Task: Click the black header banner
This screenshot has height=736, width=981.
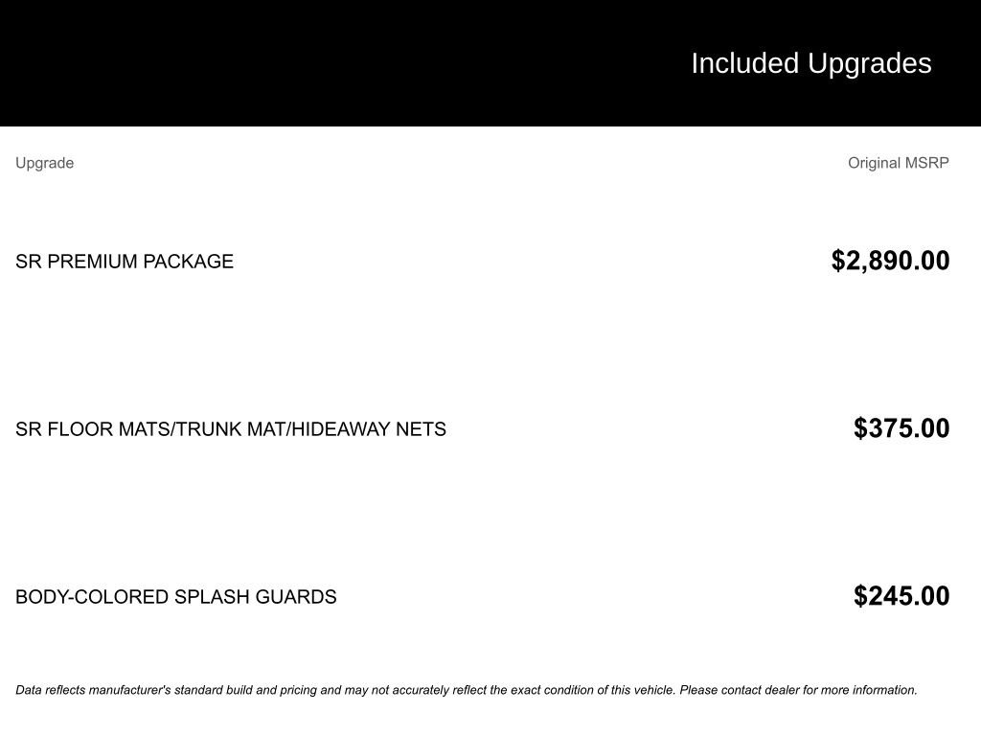Action: tap(490, 63)
